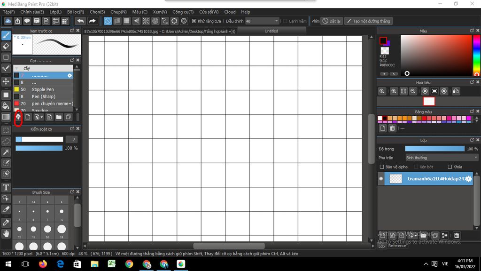Viewport: 481px width, 271px height.
Task: Enable the Bảo vệ alpha checkbox
Action: point(382,167)
